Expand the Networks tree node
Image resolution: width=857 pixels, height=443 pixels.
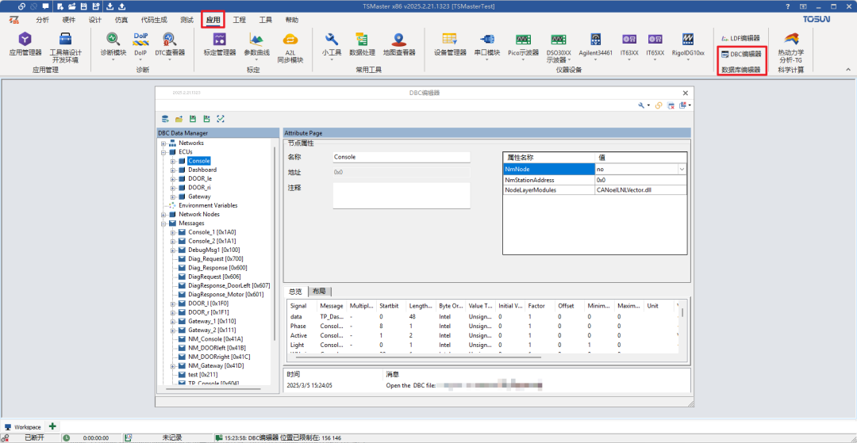(163, 143)
